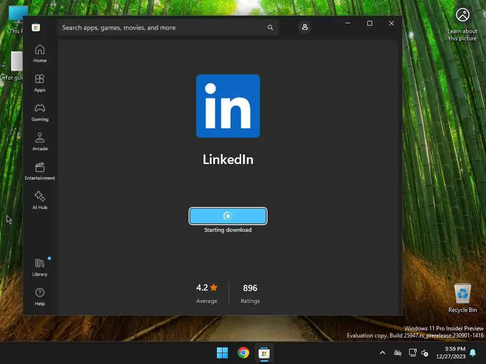Close the Microsoft Store window
The image size is (486, 364).
click(392, 23)
